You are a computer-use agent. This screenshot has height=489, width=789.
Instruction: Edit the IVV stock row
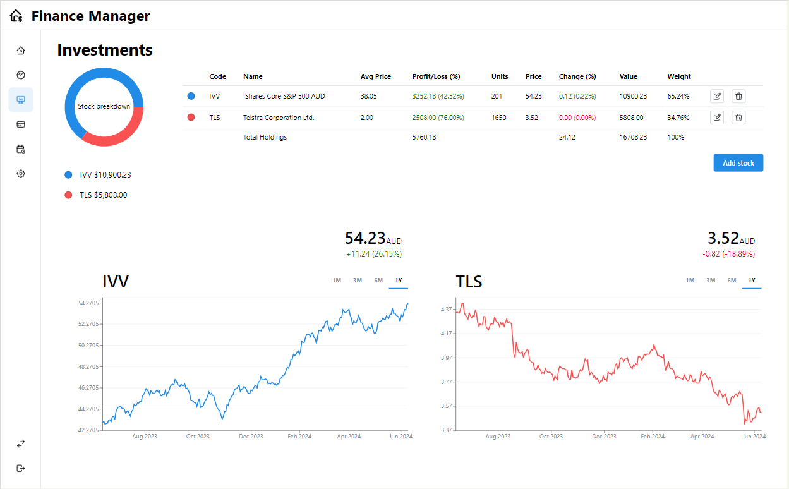point(717,96)
